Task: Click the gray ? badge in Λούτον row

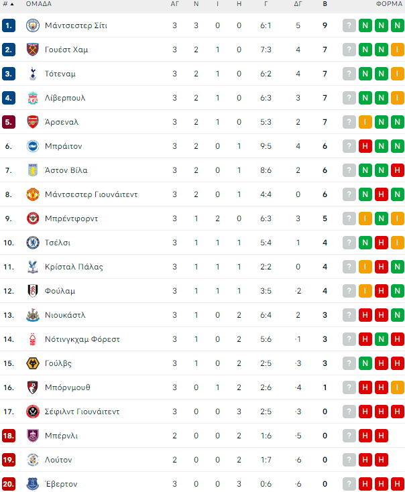Action: point(349,460)
